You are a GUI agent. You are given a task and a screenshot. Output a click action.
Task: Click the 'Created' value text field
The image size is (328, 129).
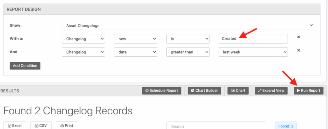click(253, 39)
